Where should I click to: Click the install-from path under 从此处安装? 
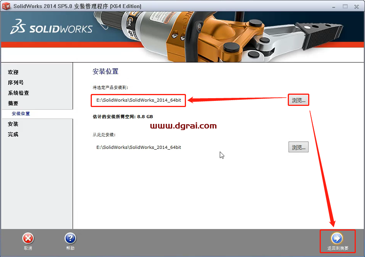pyautogui.click(x=138, y=147)
